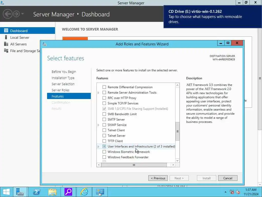
Task: Select the Features wizard step
Action: (69, 96)
